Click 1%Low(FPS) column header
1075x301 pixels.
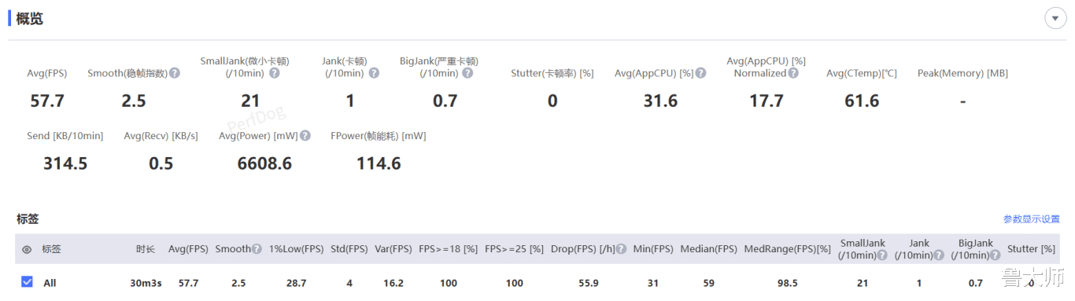pyautogui.click(x=296, y=249)
